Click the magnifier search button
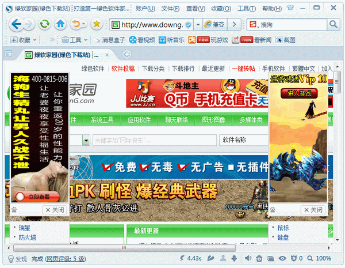This screenshot has width=345, height=268. click(x=333, y=24)
